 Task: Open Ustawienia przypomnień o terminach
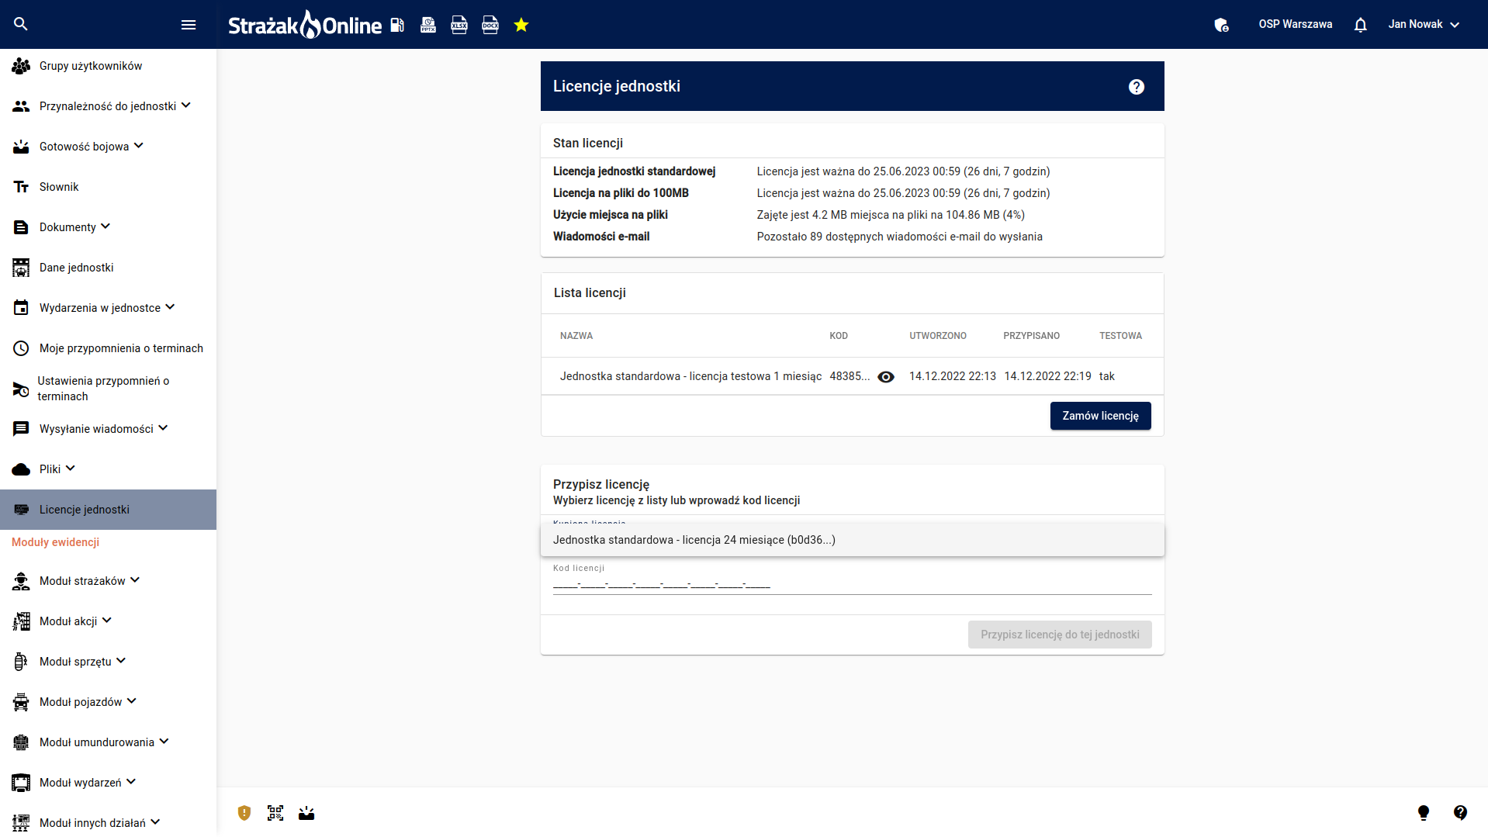tap(108, 389)
